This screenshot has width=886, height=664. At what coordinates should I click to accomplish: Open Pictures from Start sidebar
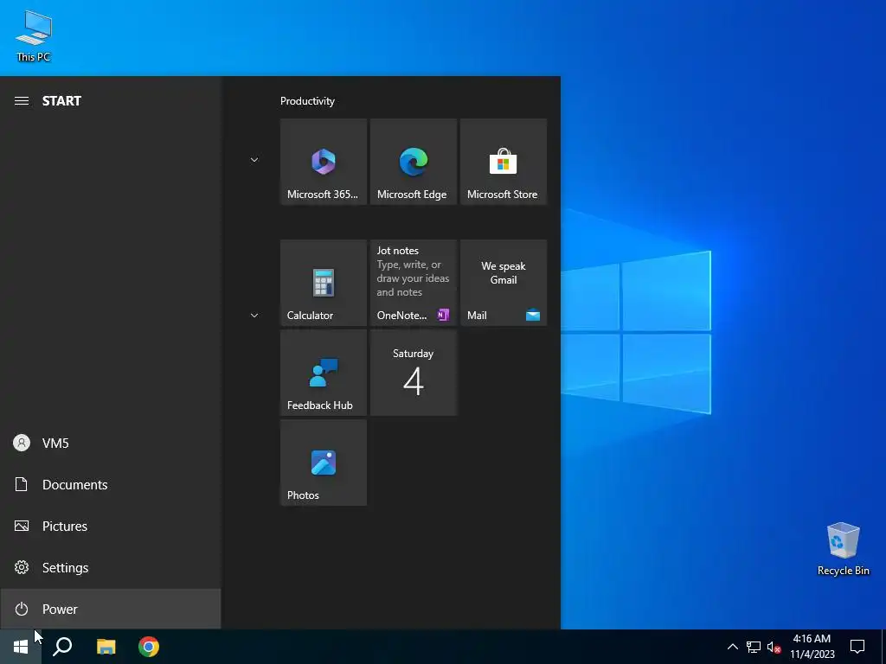(110, 527)
